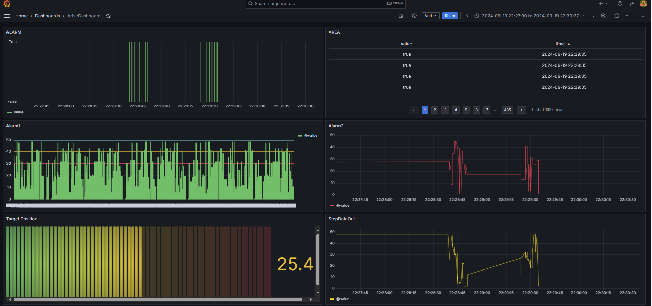The height and width of the screenshot is (306, 652).
Task: Expand the plus menu chevron
Action: tap(606, 4)
